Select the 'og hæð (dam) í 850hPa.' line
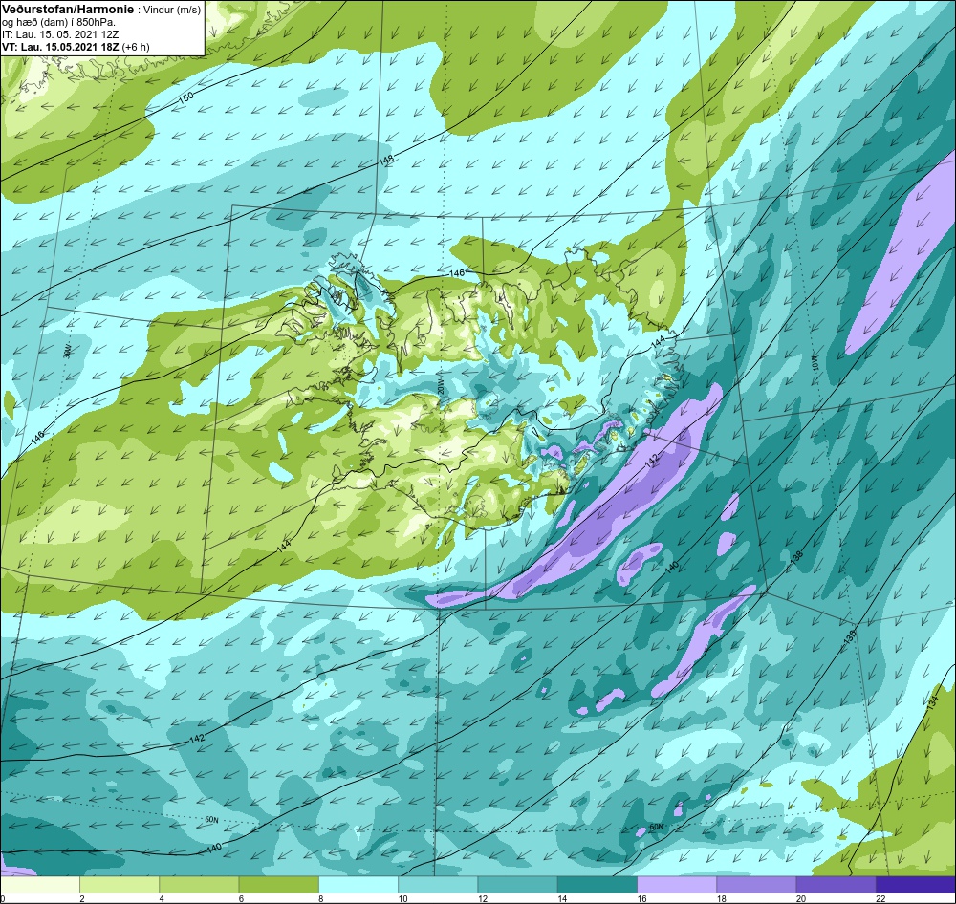 pyautogui.click(x=58, y=23)
